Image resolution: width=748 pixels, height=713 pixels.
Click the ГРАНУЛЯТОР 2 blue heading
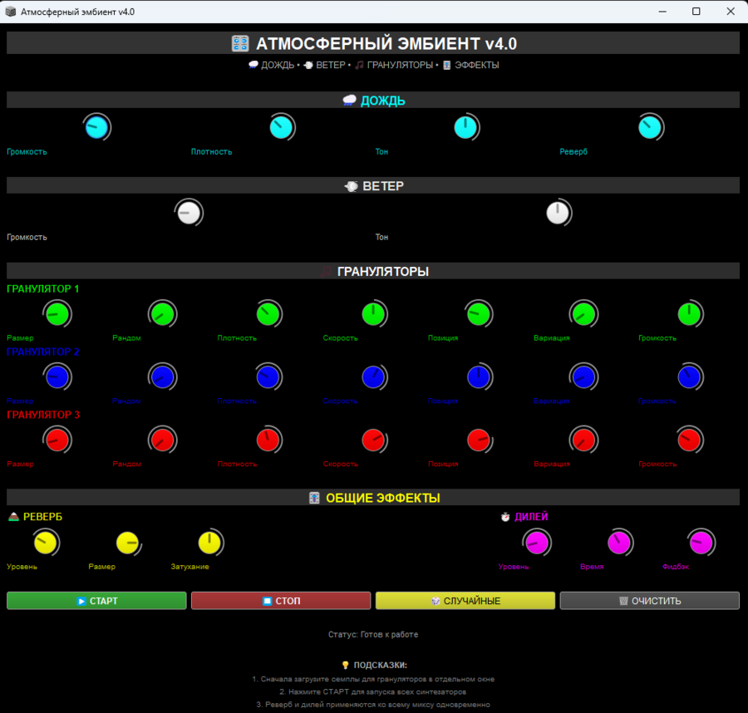(43, 352)
